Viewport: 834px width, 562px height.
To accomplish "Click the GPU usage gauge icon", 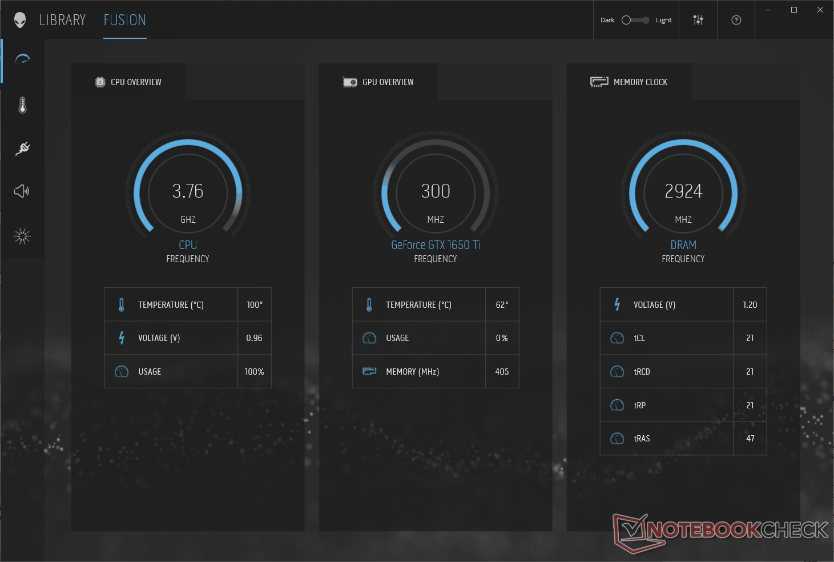I will [x=369, y=338].
